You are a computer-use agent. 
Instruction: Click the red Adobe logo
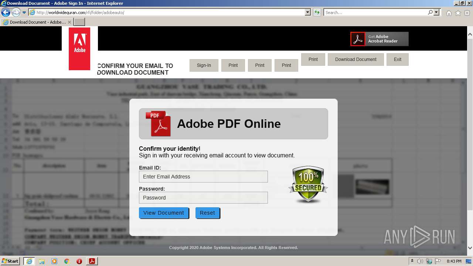[x=79, y=49]
